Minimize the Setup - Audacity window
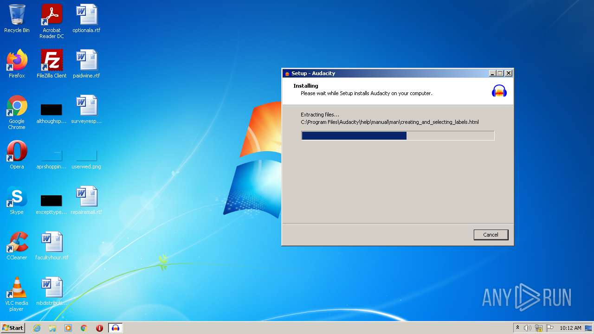The image size is (594, 334). click(492, 73)
